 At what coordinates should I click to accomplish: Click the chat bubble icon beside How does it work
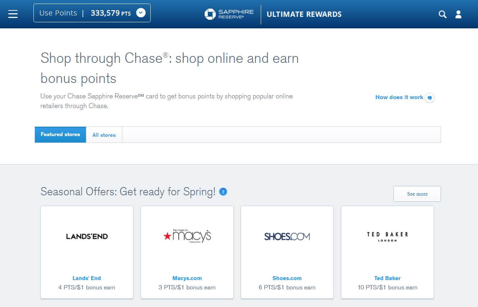[430, 98]
